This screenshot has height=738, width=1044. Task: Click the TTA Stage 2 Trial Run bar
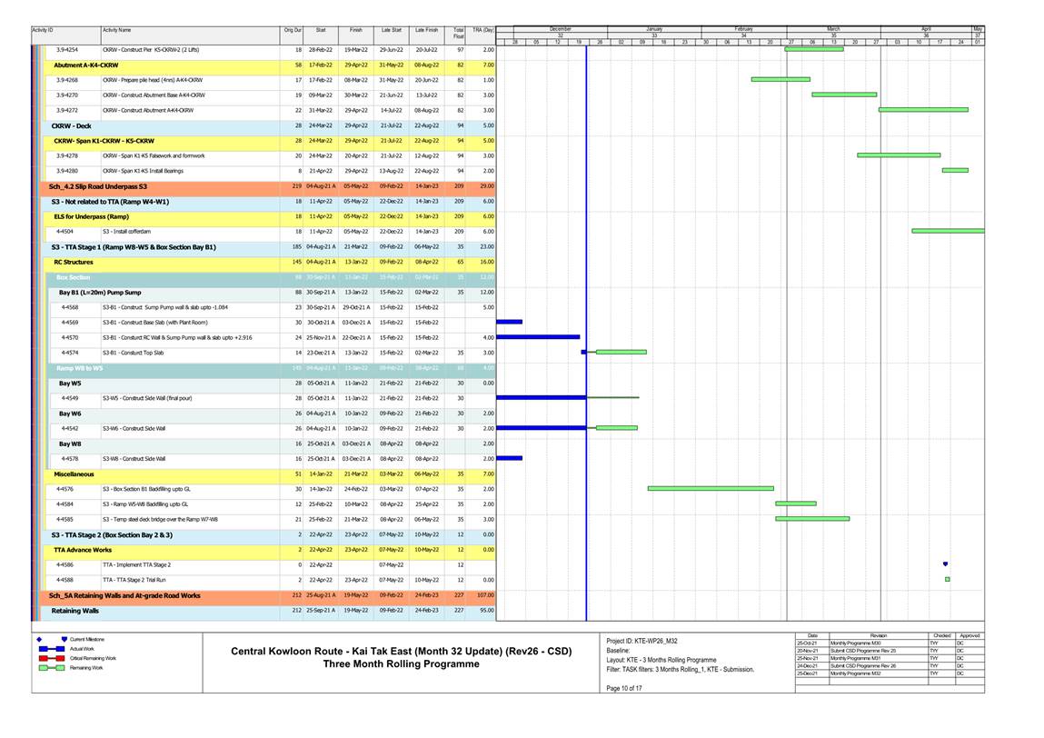(x=947, y=579)
